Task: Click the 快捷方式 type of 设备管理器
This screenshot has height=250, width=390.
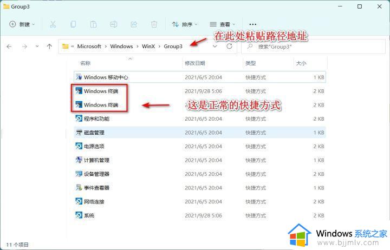Action: (256, 174)
